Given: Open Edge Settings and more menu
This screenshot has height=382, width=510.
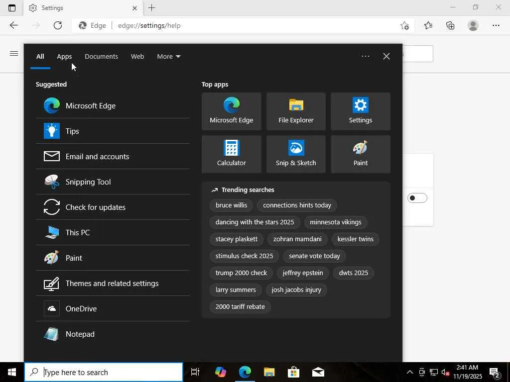Looking at the screenshot, I should click(x=496, y=25).
